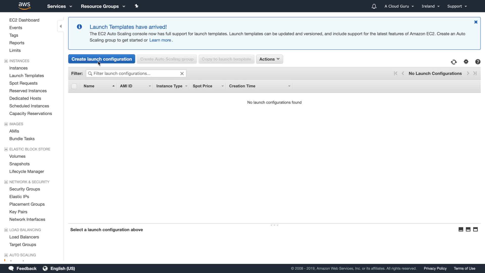Viewport: 485px width, 273px height.
Task: Open the Services menu
Action: (59, 6)
